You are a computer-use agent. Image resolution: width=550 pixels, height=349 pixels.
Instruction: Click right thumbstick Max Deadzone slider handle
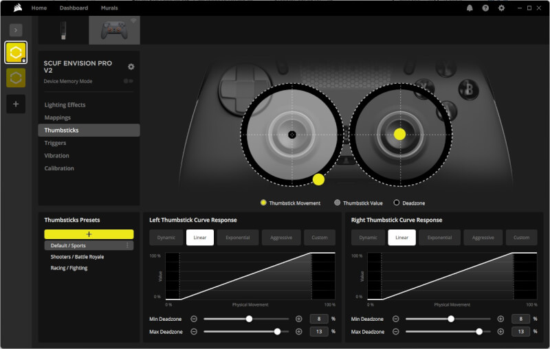[x=479, y=331]
